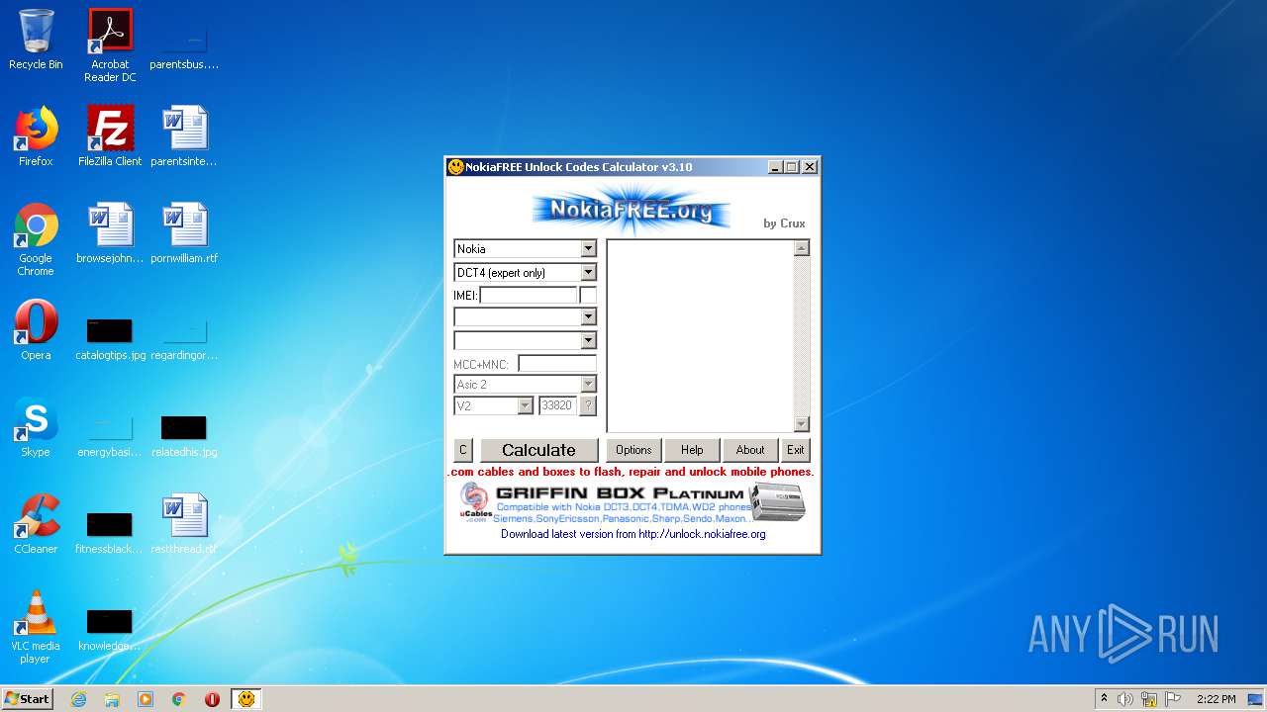The height and width of the screenshot is (712, 1267).
Task: Open the Options button
Action: [x=633, y=450]
